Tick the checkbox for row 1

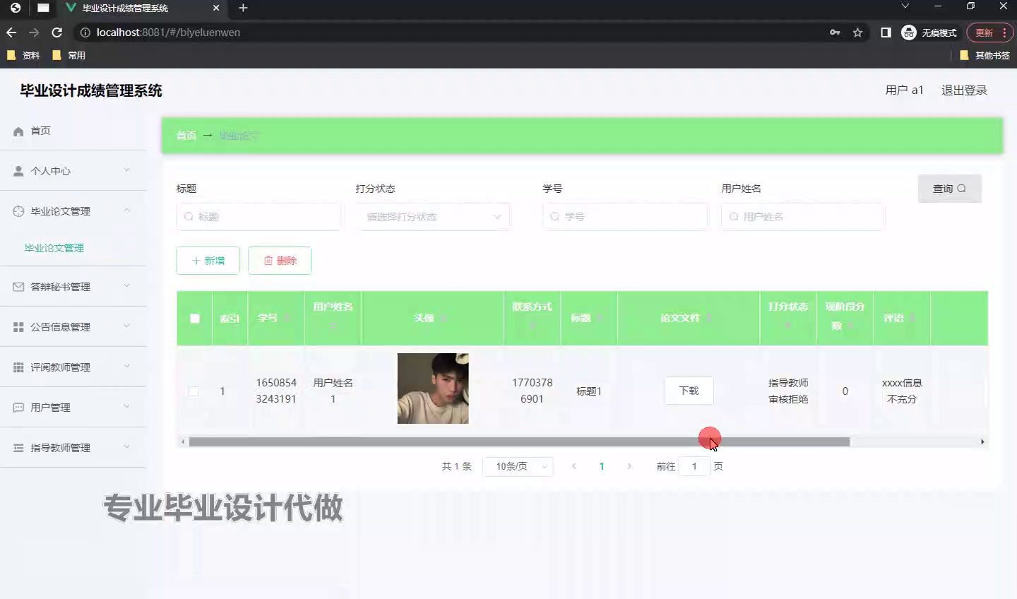[x=194, y=391]
